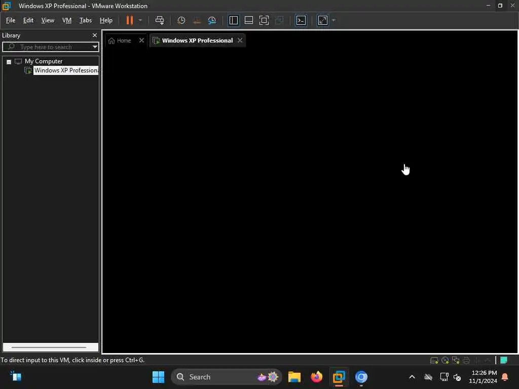Image resolution: width=519 pixels, height=389 pixels.
Task: Open the Windows Start menu
Action: click(158, 377)
